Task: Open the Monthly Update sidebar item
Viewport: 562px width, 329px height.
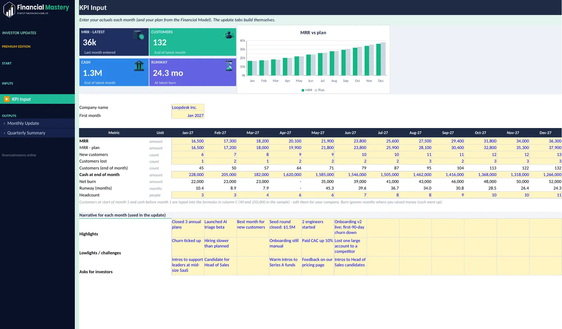Action: click(37, 123)
